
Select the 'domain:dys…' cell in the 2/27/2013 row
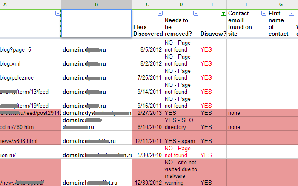pyautogui.click(x=96, y=113)
